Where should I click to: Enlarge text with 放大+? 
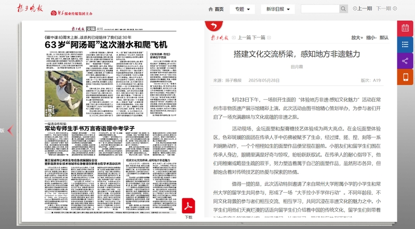click(357, 37)
